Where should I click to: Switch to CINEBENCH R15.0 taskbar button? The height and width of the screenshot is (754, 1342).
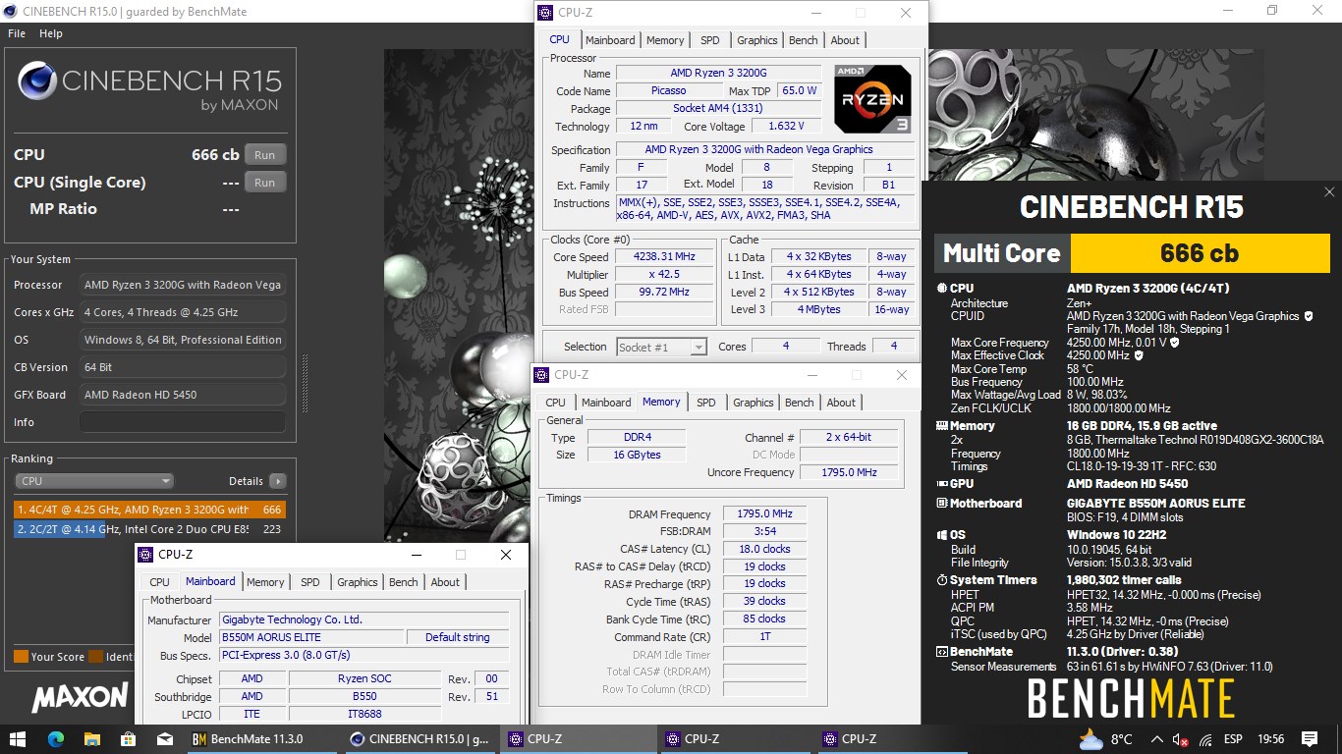point(421,739)
